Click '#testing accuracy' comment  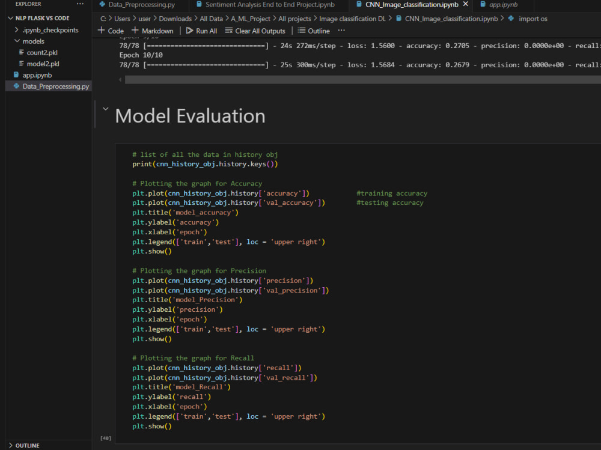coord(390,202)
